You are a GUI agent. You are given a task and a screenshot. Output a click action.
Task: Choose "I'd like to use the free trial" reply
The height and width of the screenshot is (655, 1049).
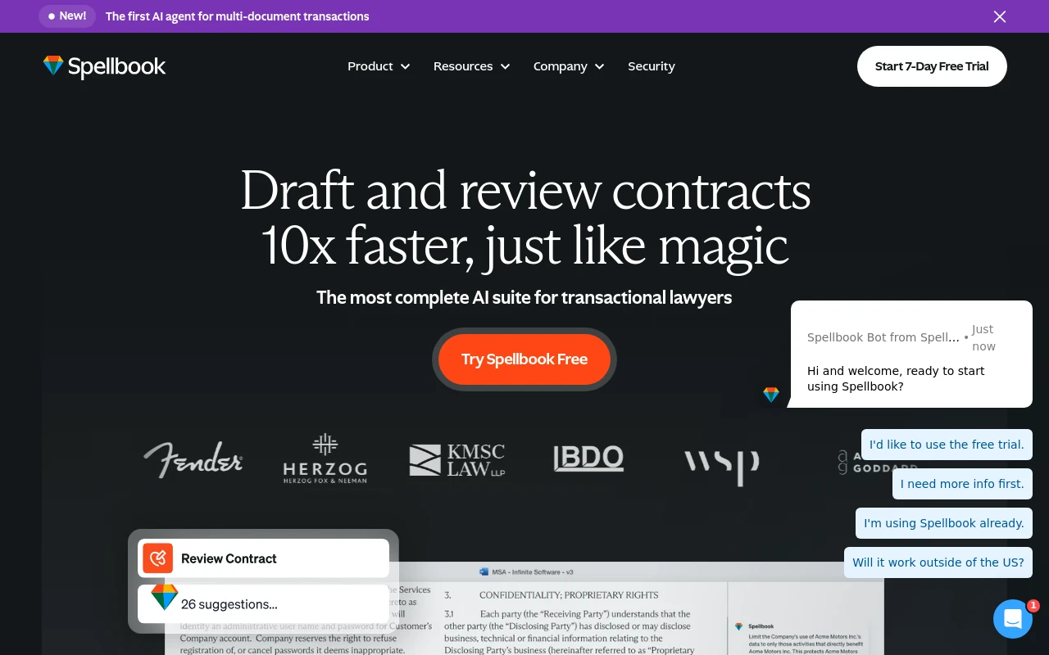click(x=947, y=445)
